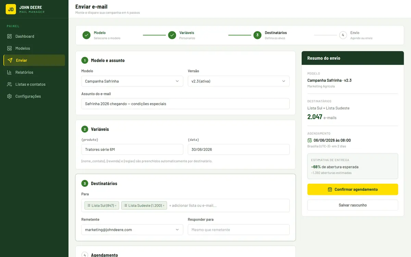Select the Enviar sidebar item

pyautogui.click(x=34, y=60)
